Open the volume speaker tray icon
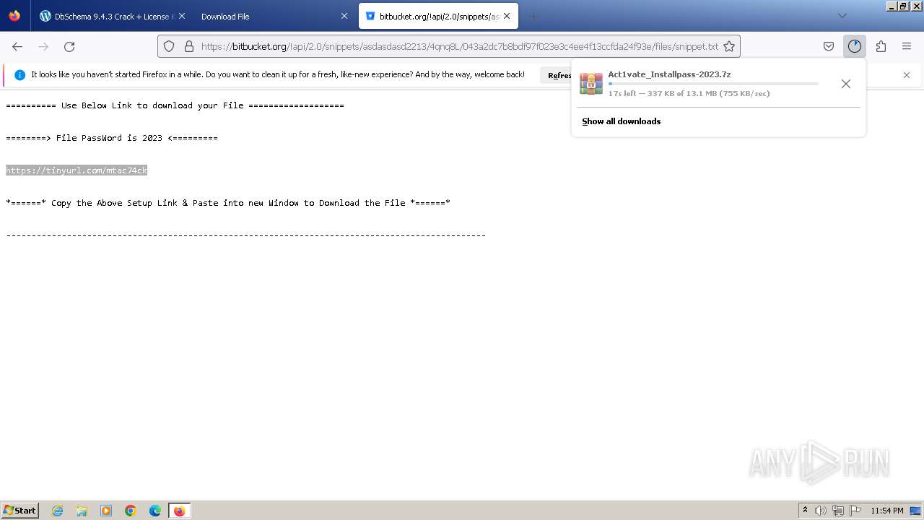The width and height of the screenshot is (924, 520). (821, 511)
